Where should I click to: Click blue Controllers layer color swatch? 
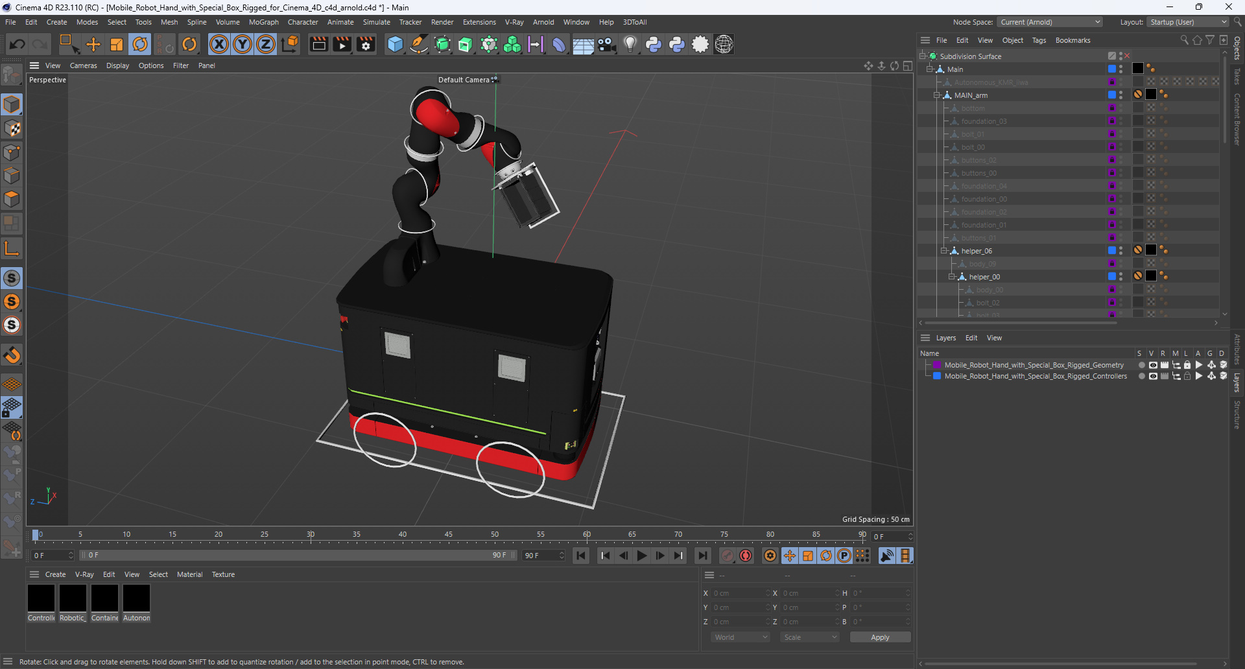[x=937, y=376]
